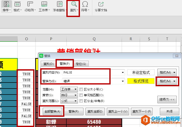Image resolution: width=182 pixels, height=127 pixels.
Task: Toggle 单元格匹配(O) checkbox
Action: (x=81, y=95)
